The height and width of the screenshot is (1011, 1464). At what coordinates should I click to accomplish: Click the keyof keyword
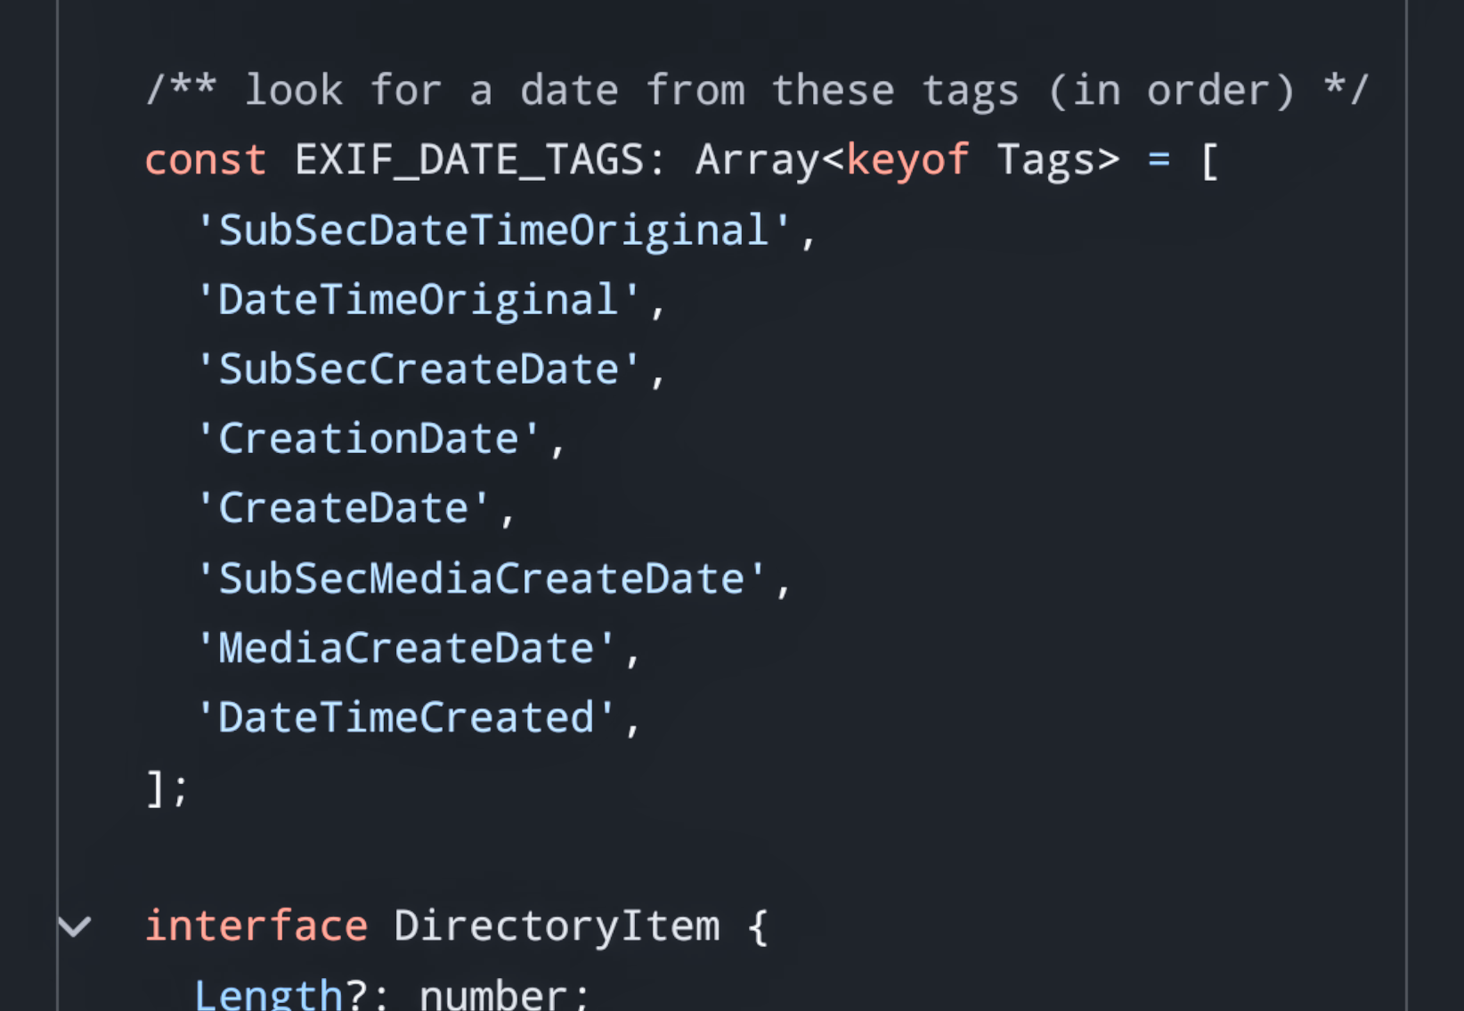tap(907, 161)
